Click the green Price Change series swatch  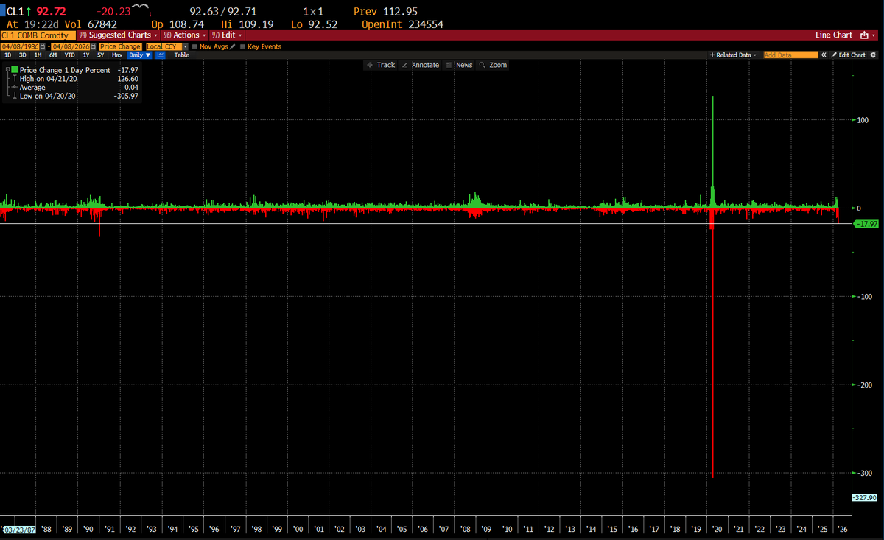15,70
